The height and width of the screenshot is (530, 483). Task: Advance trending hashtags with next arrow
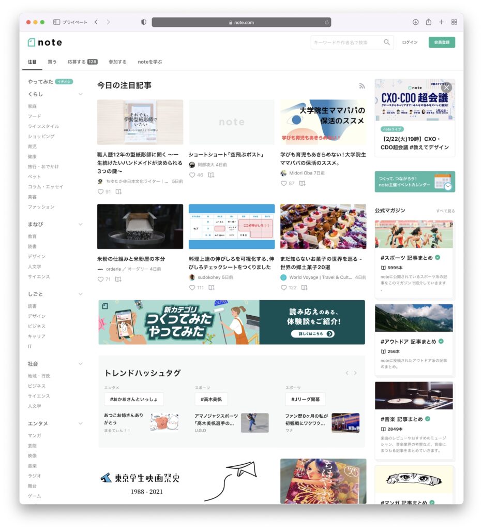tap(355, 373)
